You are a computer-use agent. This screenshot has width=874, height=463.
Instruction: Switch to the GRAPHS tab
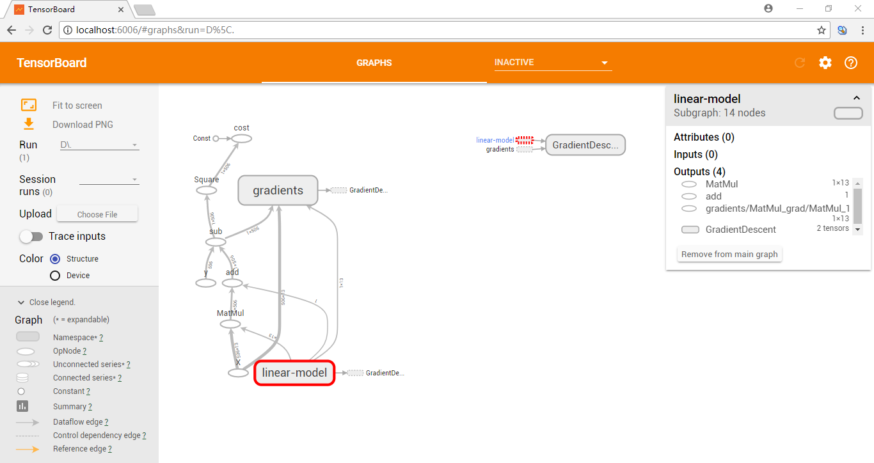pos(374,63)
